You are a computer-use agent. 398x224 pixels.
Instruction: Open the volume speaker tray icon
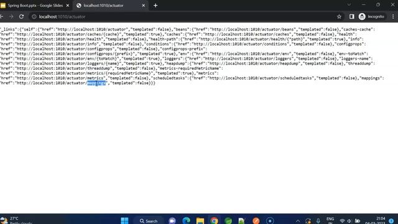pyautogui.click(x=349, y=221)
